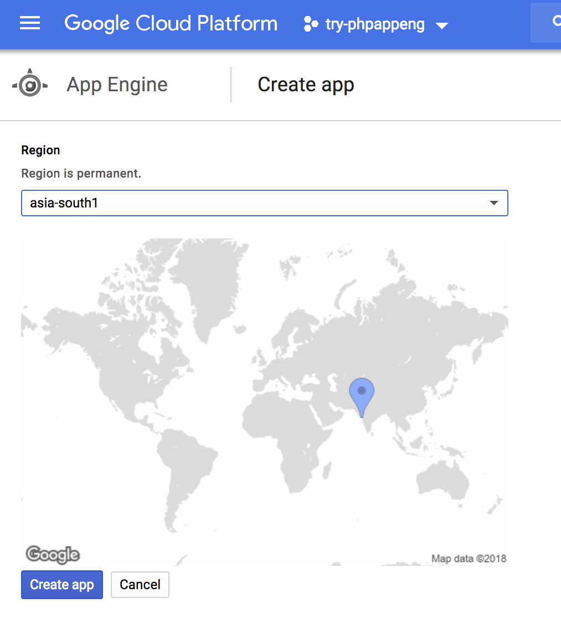Click the Google Cloud Platform title
The height and width of the screenshot is (624, 561).
point(171,23)
